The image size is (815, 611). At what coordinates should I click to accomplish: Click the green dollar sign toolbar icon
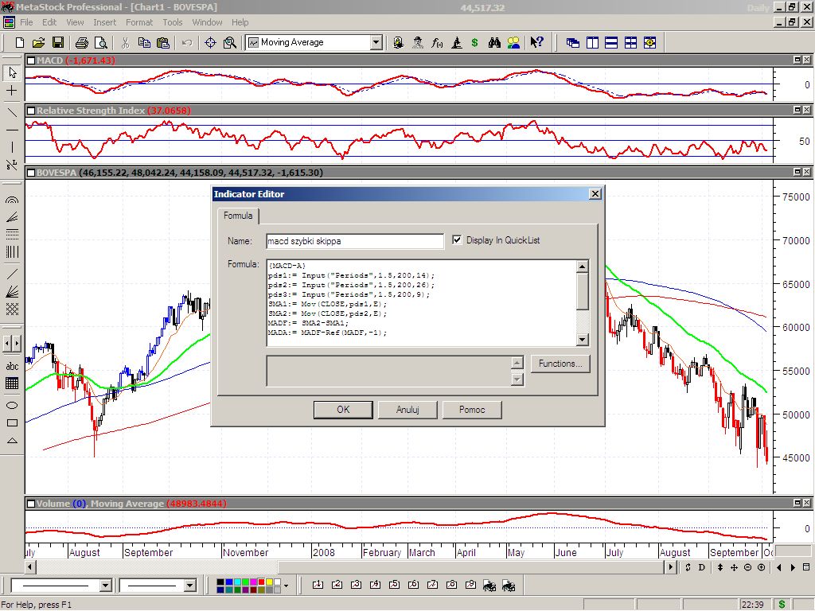475,43
